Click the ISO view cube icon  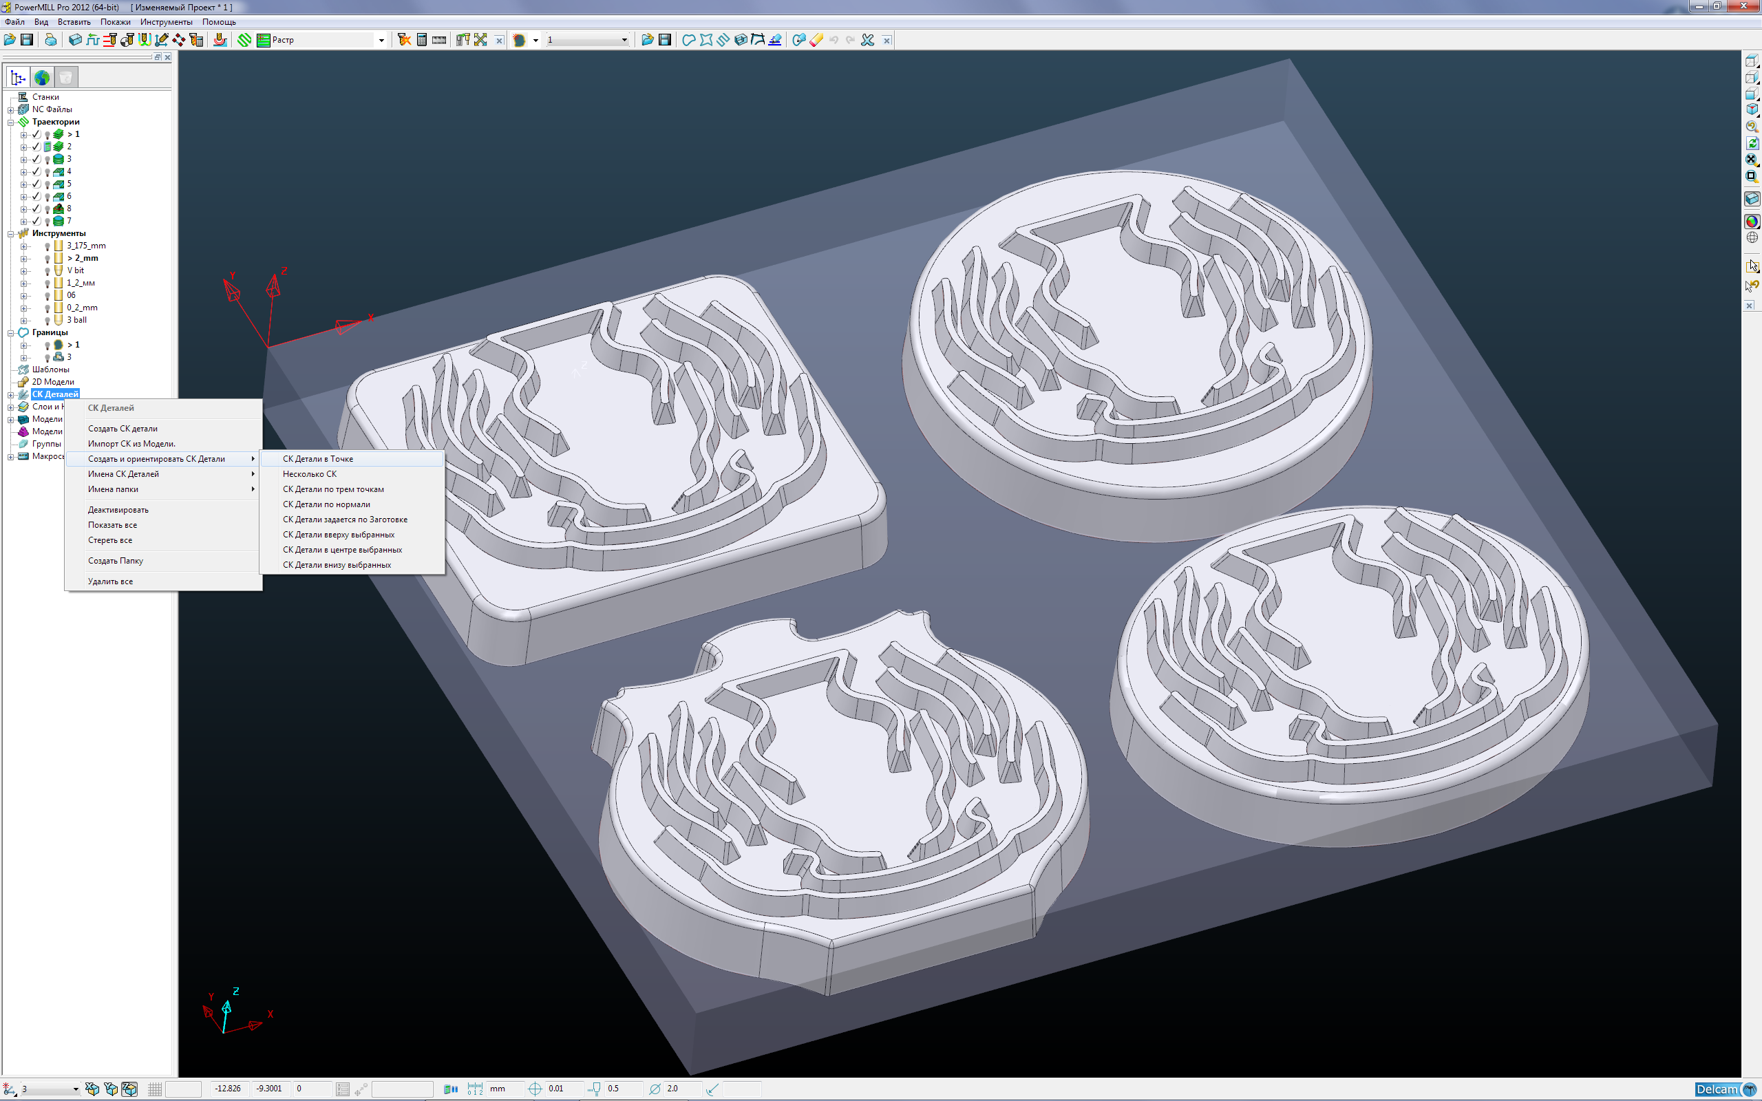coord(1751,109)
